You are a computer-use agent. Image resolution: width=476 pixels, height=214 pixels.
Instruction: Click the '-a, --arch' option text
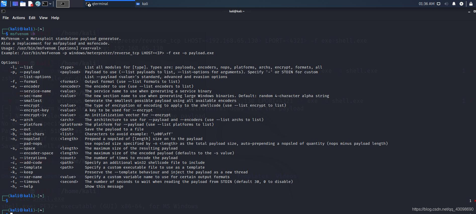pos(22,120)
